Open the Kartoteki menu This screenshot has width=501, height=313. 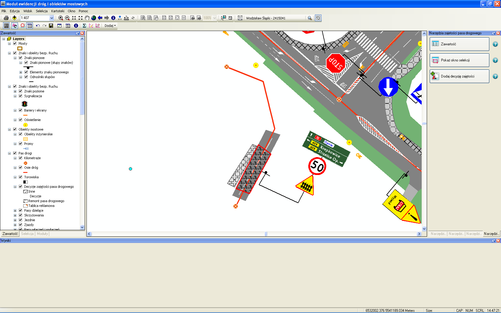point(58,11)
